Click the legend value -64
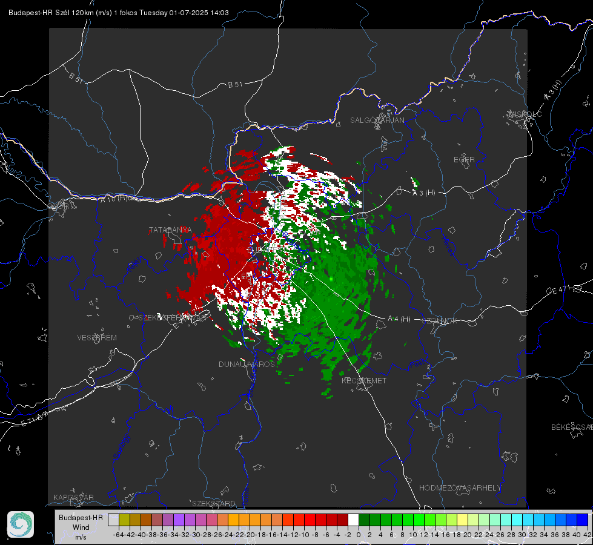Image resolution: width=593 pixels, height=545 pixels. pyautogui.click(x=119, y=535)
